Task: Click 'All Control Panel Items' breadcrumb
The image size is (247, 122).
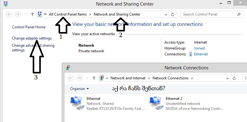Action: tap(68, 14)
